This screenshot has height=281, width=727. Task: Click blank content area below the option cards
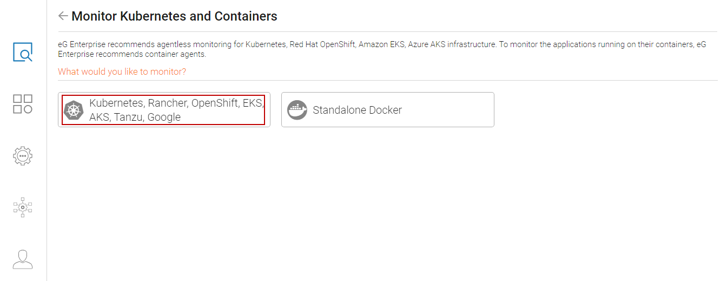379,206
